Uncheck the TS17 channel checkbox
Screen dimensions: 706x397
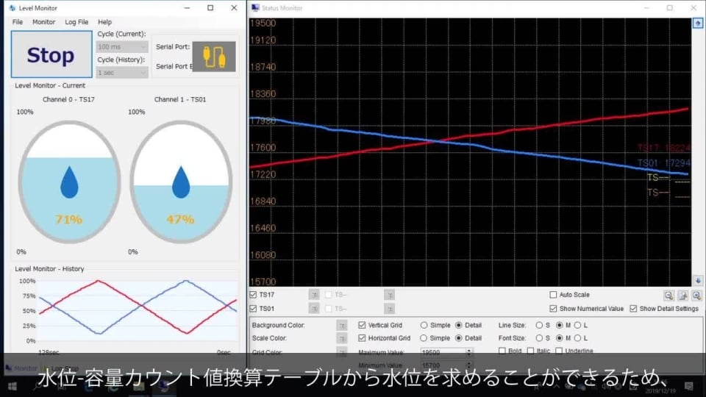(253, 295)
